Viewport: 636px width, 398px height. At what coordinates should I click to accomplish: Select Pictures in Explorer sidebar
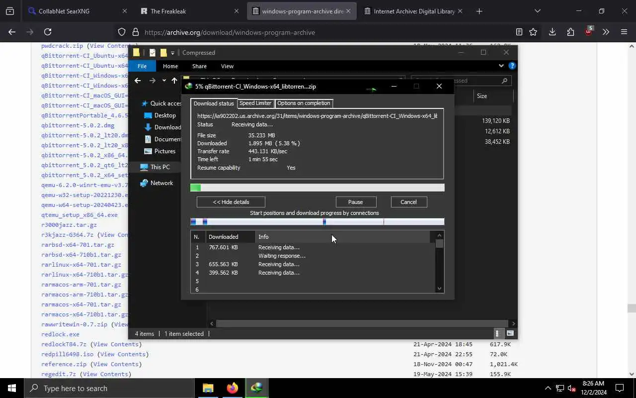point(160,151)
